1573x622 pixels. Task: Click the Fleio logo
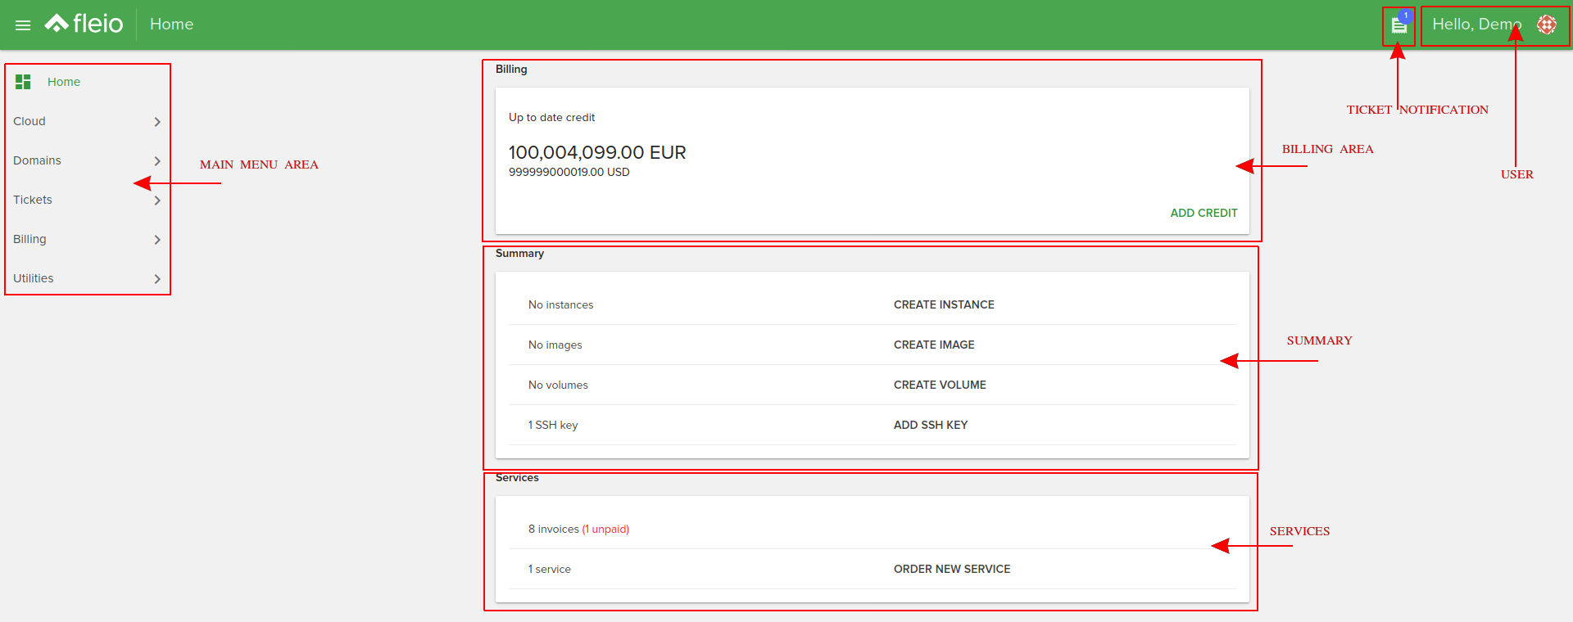click(x=84, y=24)
